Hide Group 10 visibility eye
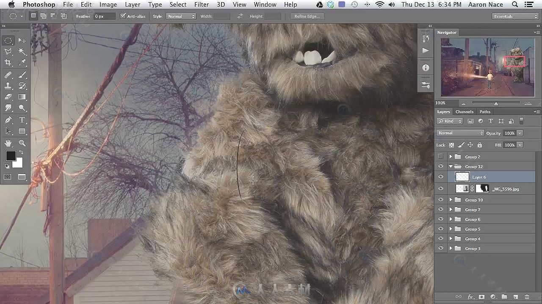The height and width of the screenshot is (304, 542). pos(441,200)
